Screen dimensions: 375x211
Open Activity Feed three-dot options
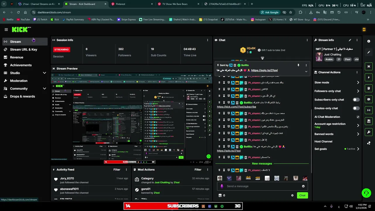126,170
